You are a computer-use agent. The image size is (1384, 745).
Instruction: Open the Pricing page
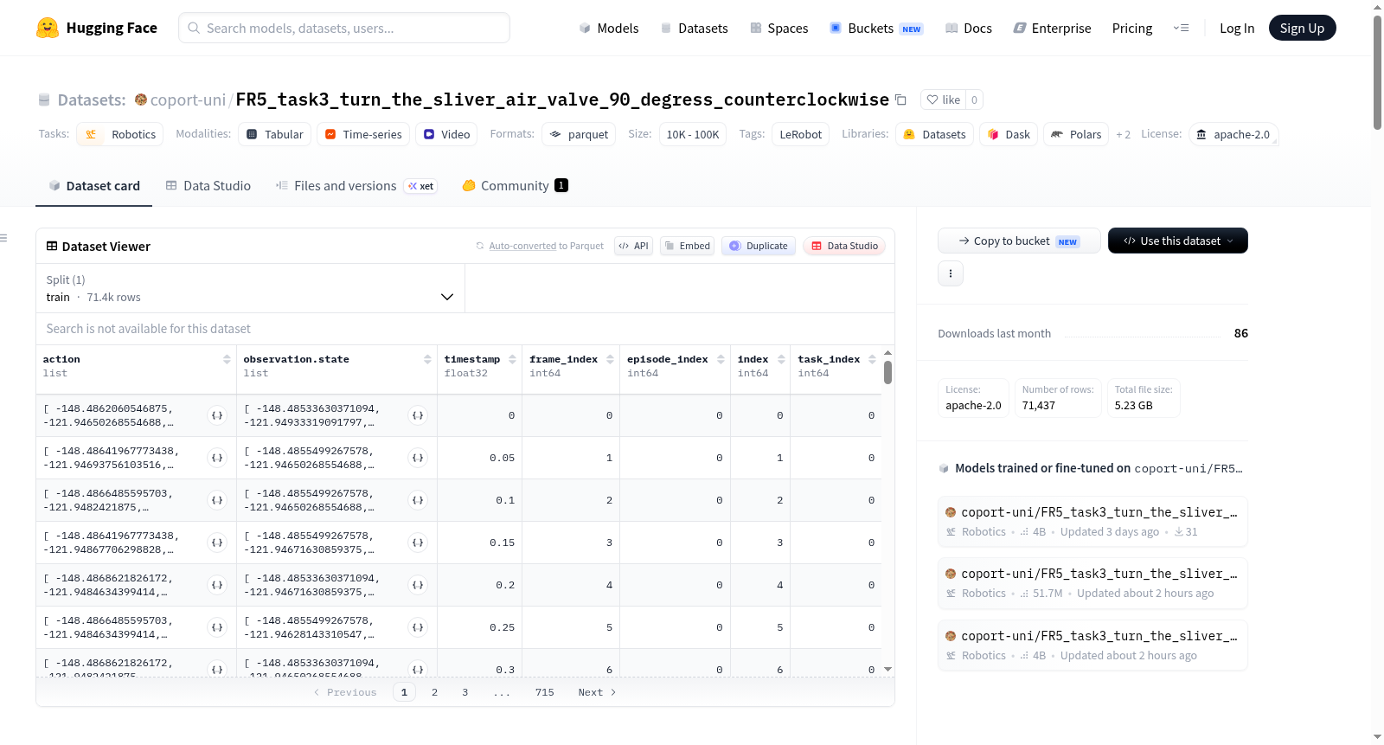(1132, 28)
